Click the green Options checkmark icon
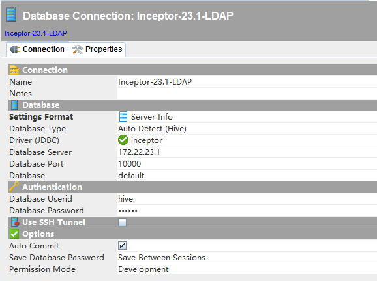377x281 pixels. click(14, 234)
